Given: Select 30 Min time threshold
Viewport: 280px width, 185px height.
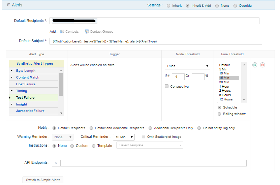Looking at the screenshot, I should [x=229, y=82].
